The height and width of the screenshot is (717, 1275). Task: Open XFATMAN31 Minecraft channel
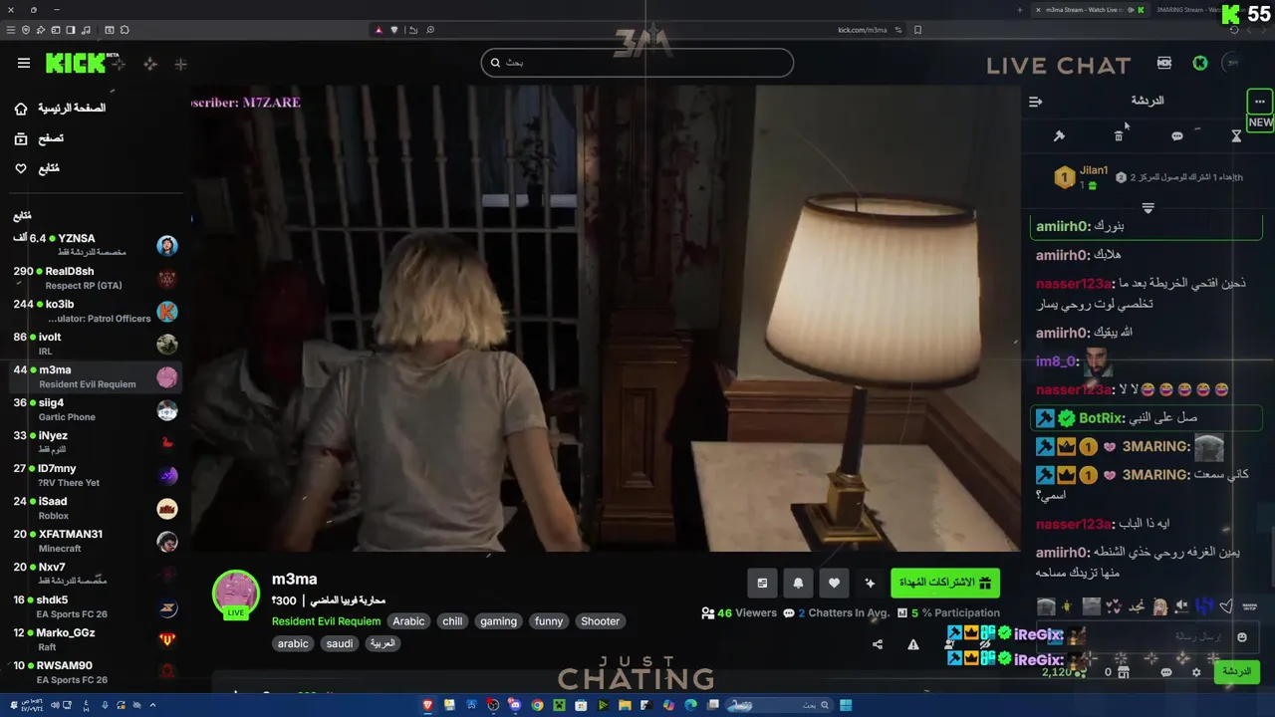coord(95,540)
